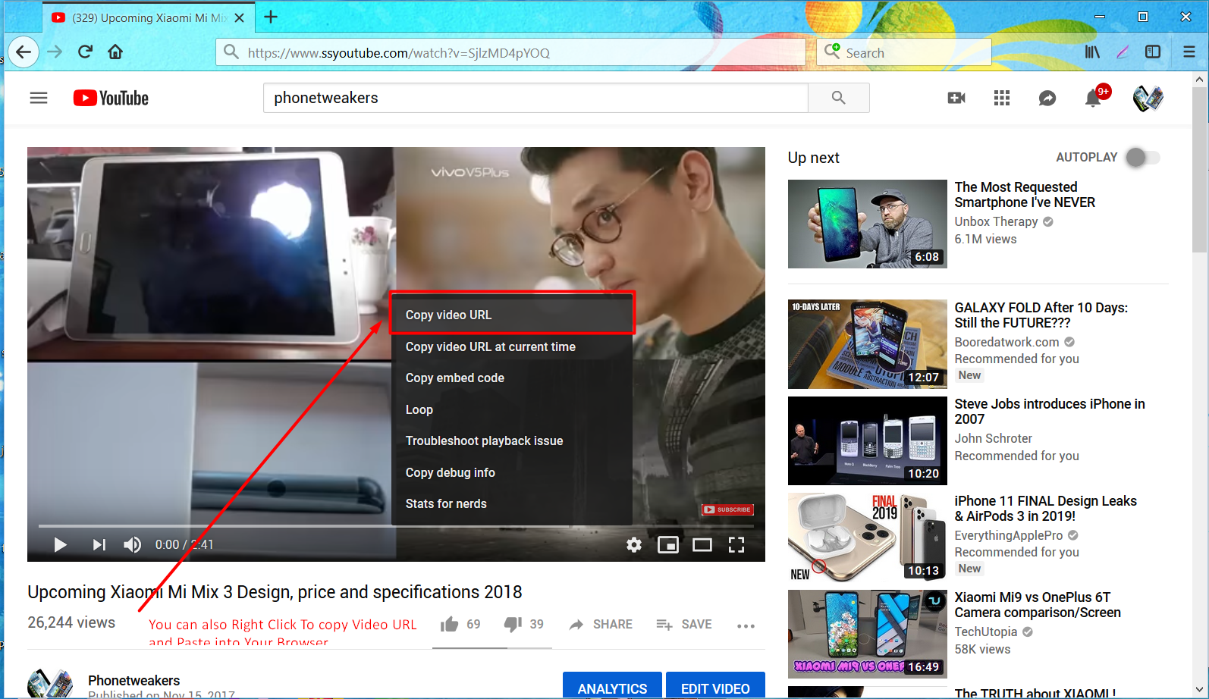The image size is (1209, 699).
Task: Save the video to a playlist
Action: click(x=683, y=624)
